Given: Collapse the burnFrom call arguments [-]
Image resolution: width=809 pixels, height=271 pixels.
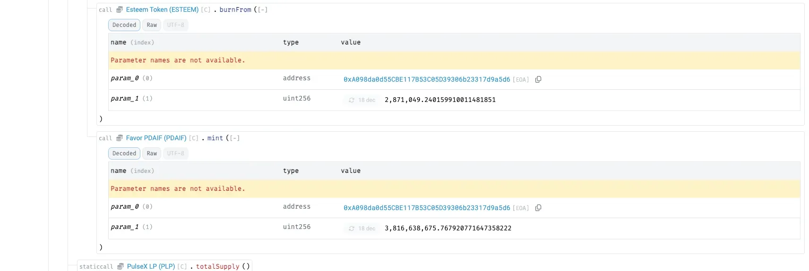Looking at the screenshot, I should pyautogui.click(x=262, y=9).
